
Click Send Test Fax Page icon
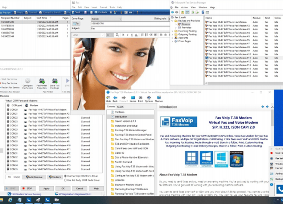click(55, 84)
